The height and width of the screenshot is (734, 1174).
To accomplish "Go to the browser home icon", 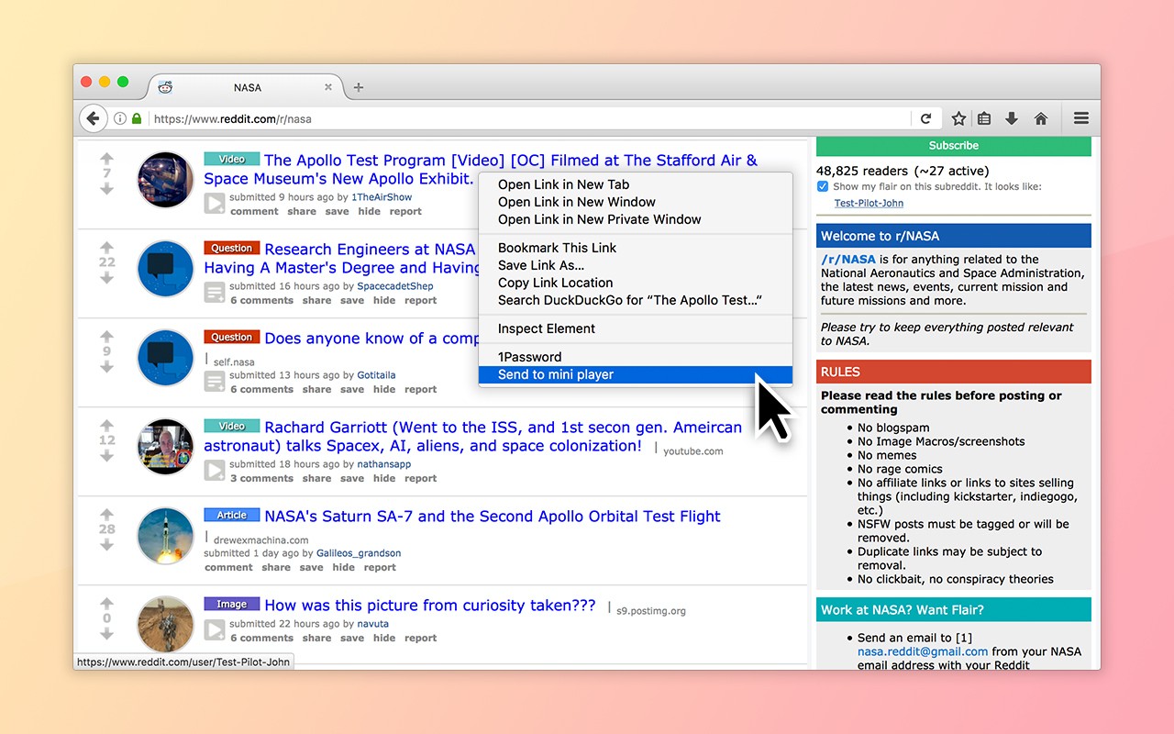I will click(x=1040, y=118).
